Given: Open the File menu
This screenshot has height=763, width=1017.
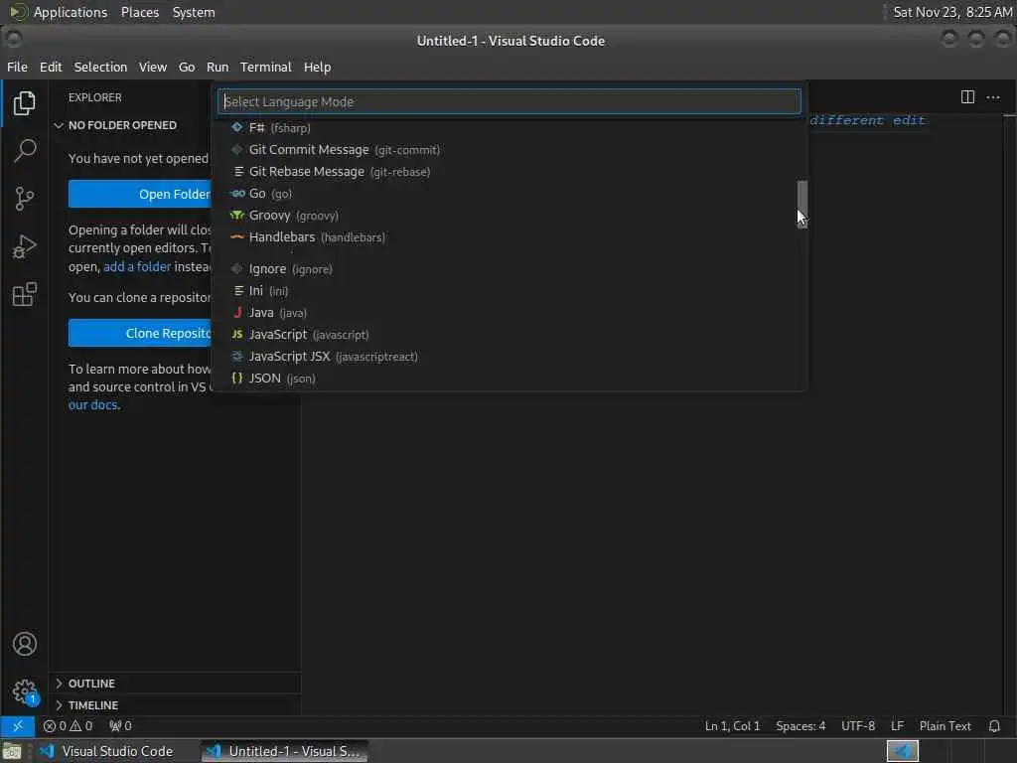Looking at the screenshot, I should tap(17, 67).
